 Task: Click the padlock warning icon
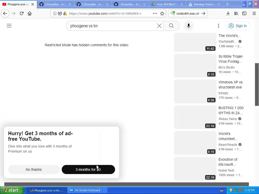click(x=65, y=14)
